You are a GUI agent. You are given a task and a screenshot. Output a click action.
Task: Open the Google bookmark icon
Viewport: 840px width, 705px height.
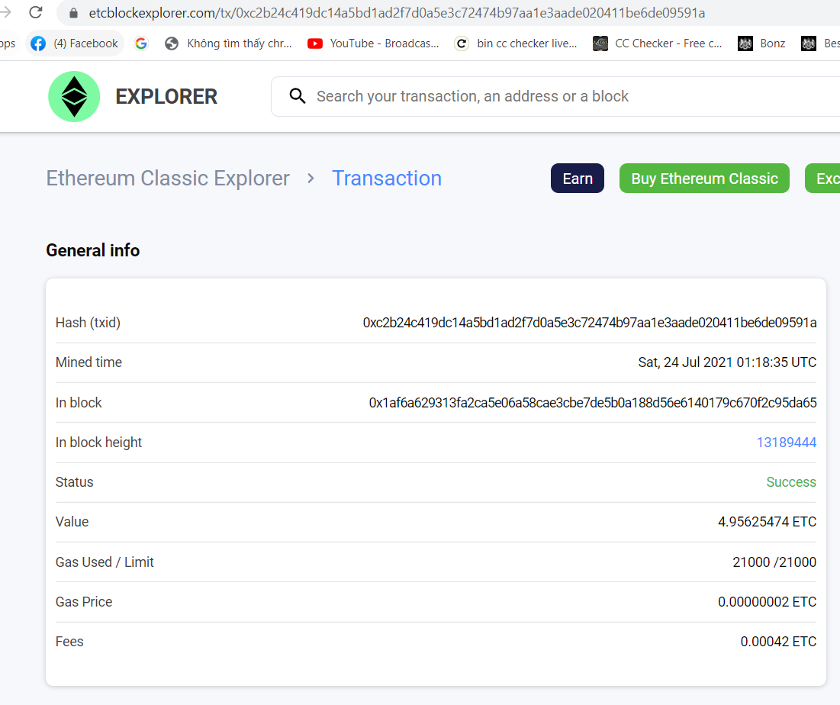[x=141, y=43]
